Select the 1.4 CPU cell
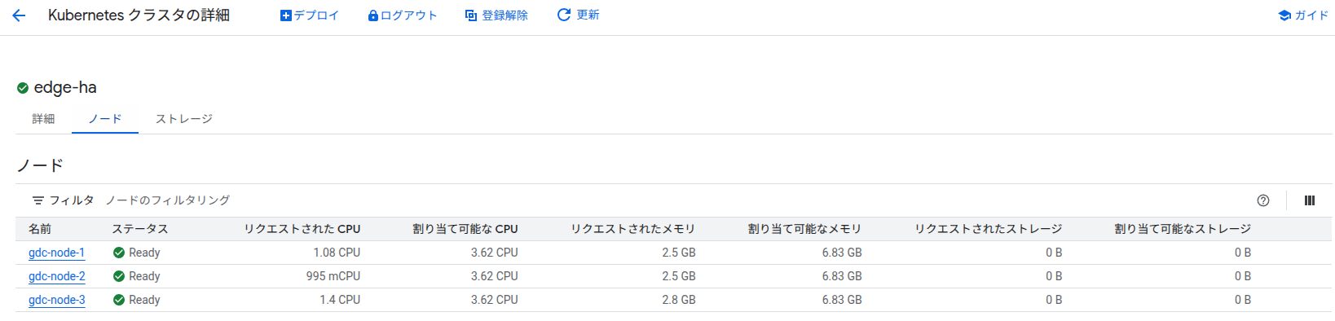The image size is (1335, 321). 340,300
